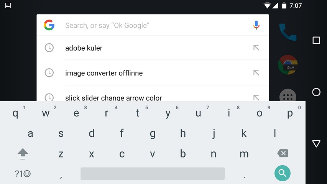
Task: Tap the voice search microphone icon
Action: tap(256, 25)
